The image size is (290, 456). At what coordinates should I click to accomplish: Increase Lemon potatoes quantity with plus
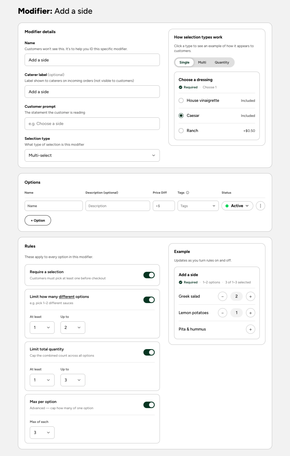point(250,313)
